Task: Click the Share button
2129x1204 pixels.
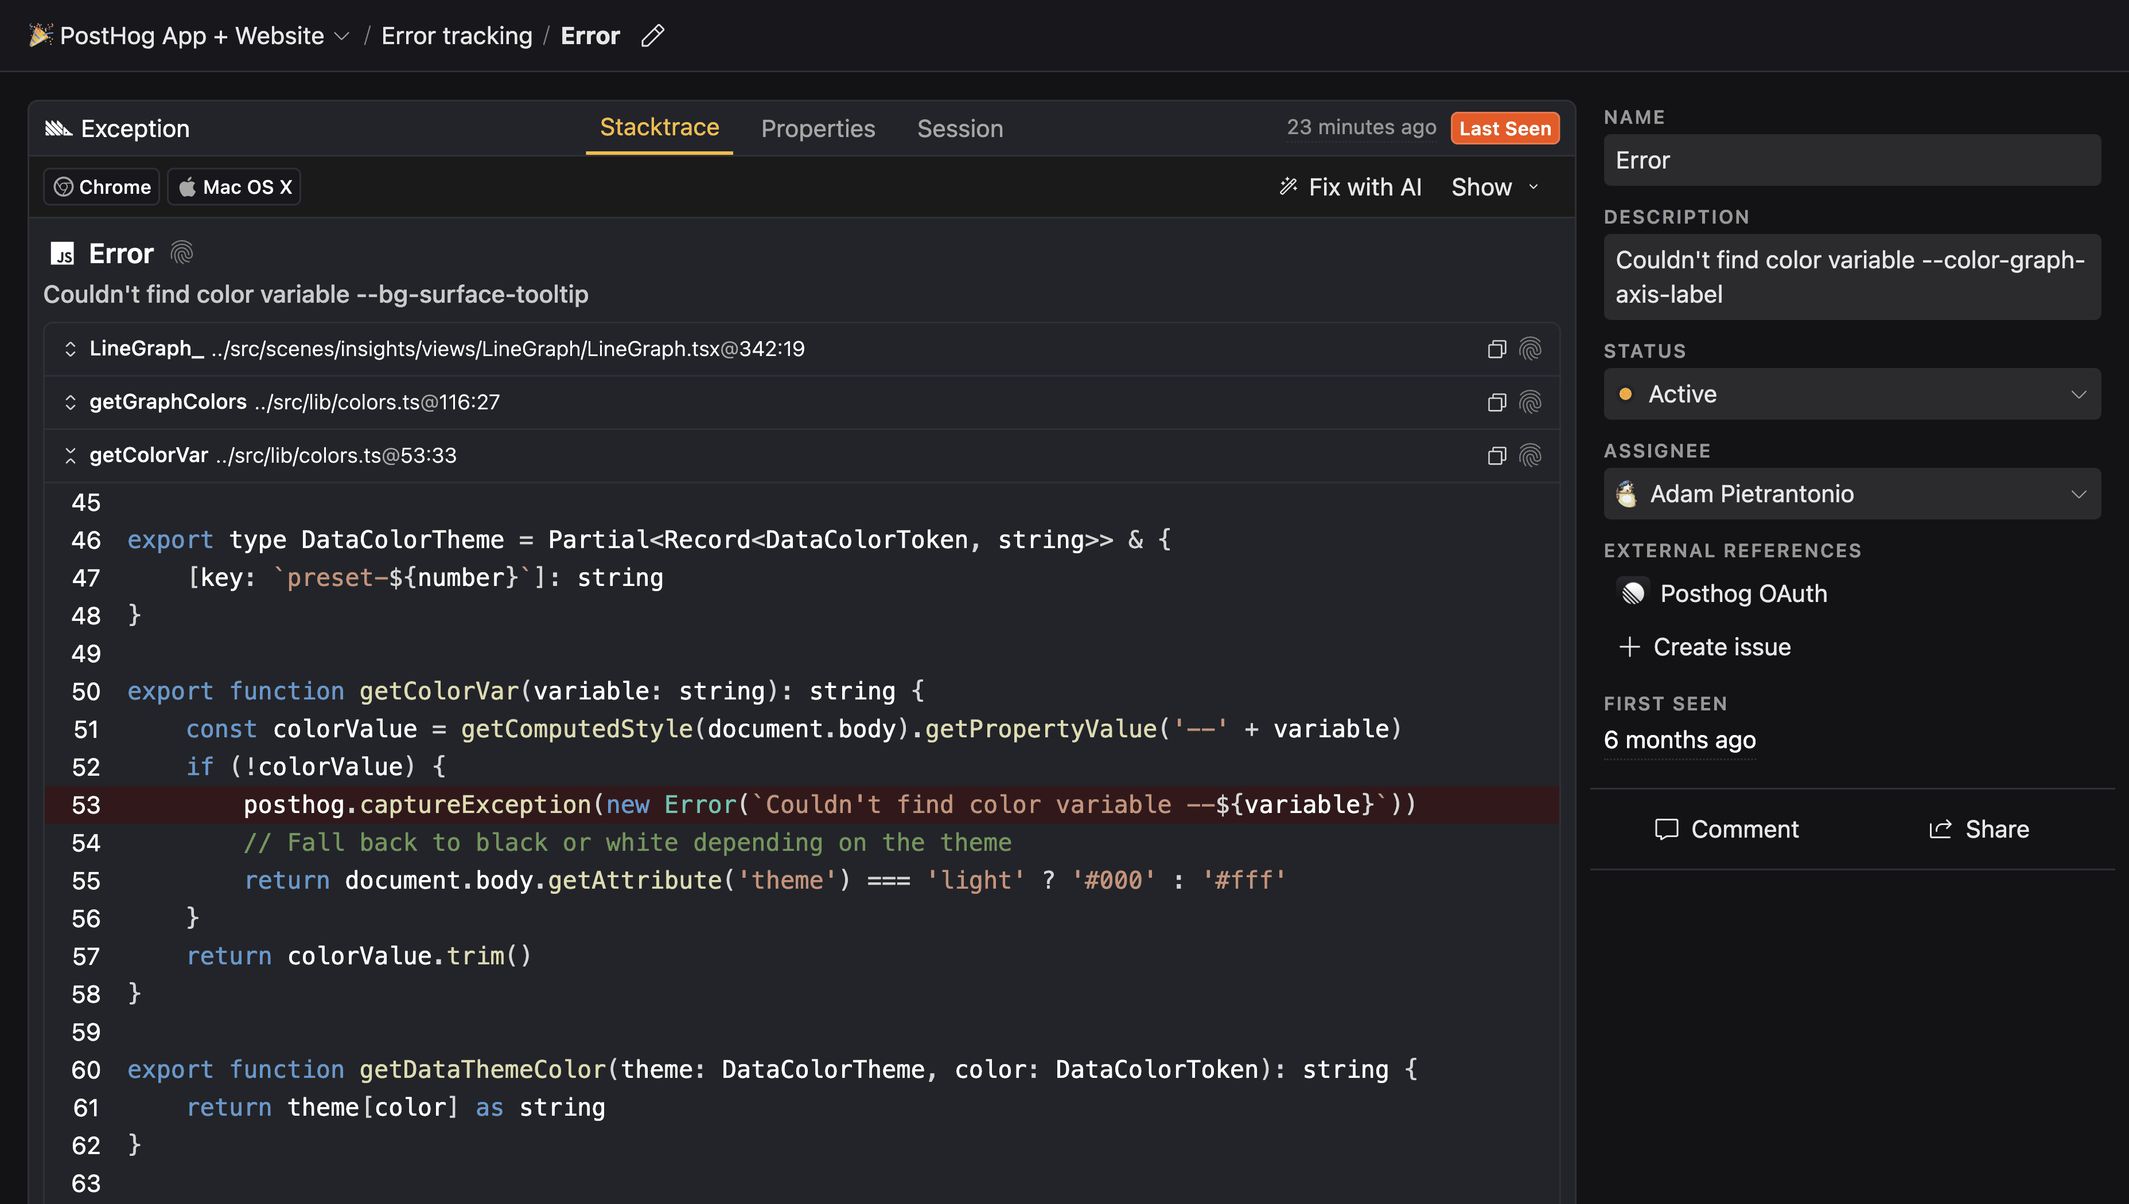Action: coord(1979,830)
